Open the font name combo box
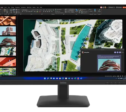Viewport: 126px width, 112px height. (27, 10)
